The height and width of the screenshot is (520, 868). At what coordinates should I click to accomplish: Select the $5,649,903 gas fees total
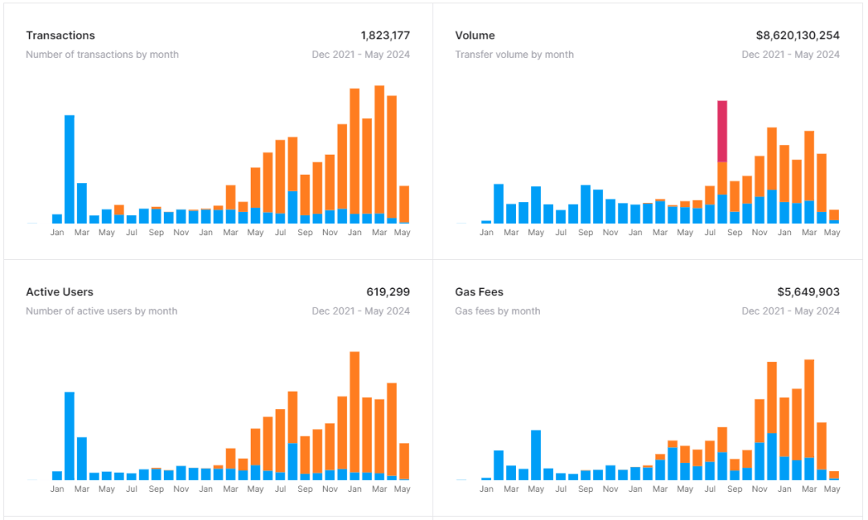(x=808, y=292)
